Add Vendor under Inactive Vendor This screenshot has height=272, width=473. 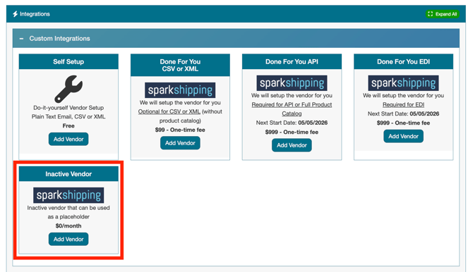[68, 239]
